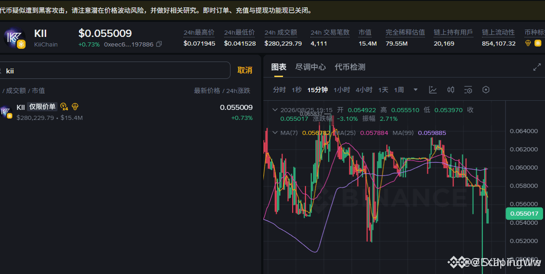
Task: Select the 1小时 interval
Action: [x=342, y=90]
